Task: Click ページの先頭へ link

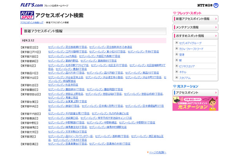Action: click(x=158, y=152)
